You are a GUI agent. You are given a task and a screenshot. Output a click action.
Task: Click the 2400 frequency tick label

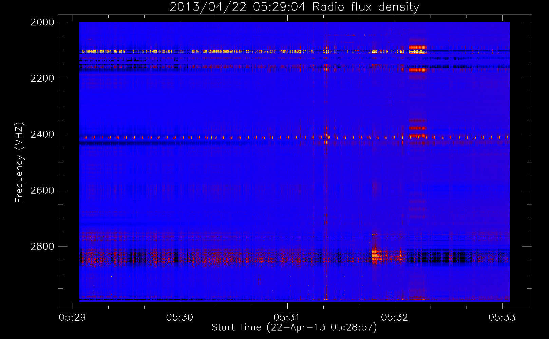pos(42,134)
